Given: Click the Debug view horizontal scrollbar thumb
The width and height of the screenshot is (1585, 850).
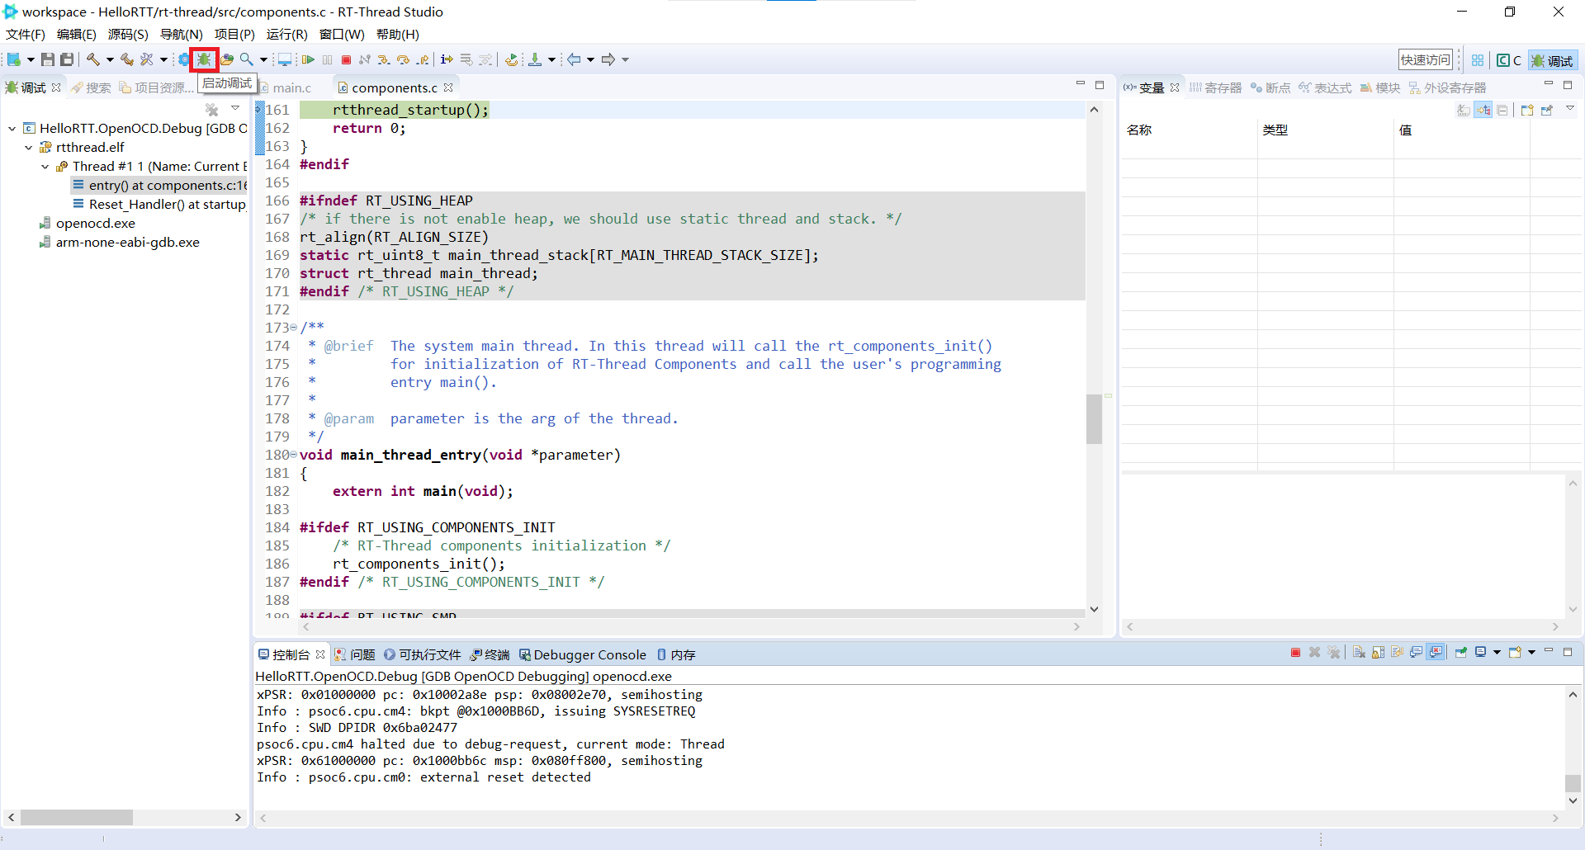Looking at the screenshot, I should coord(77,817).
